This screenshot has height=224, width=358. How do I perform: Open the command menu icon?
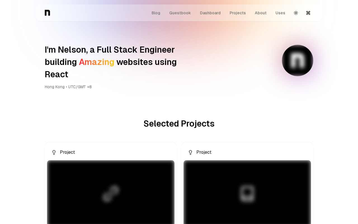tap(308, 13)
